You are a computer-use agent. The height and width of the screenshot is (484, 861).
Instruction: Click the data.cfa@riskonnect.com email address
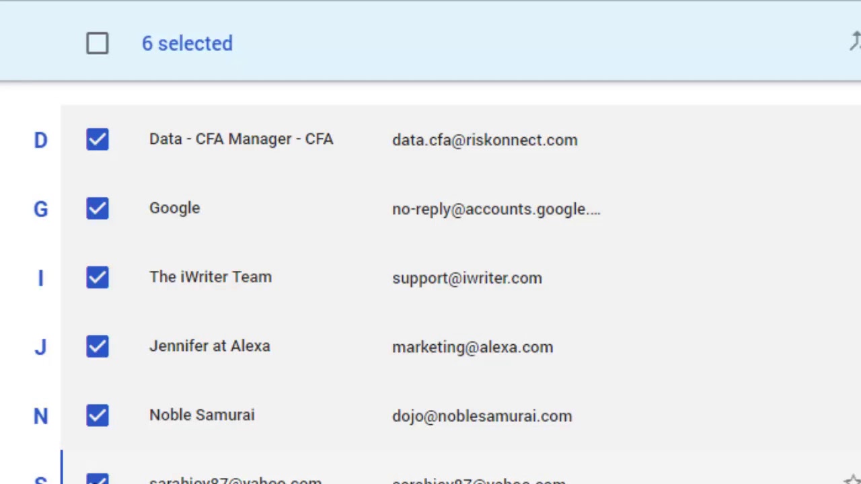(x=484, y=140)
